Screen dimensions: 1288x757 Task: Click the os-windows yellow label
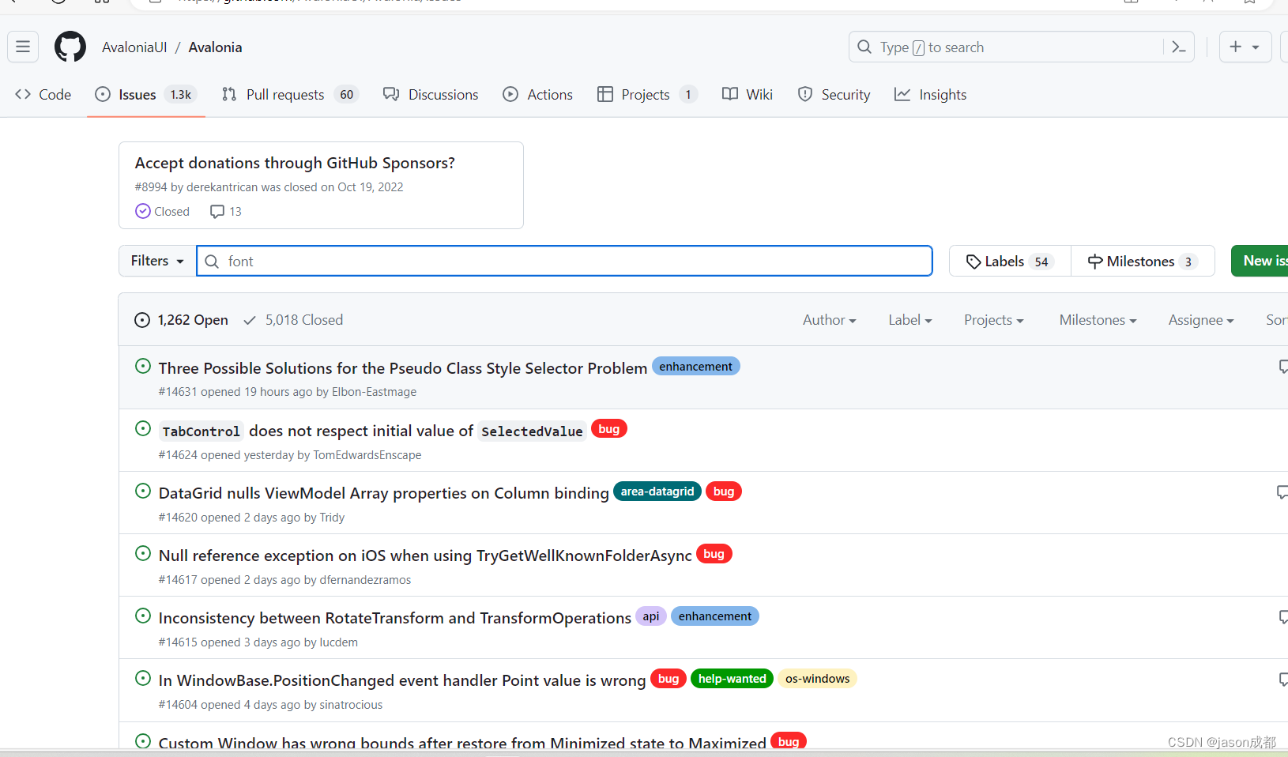click(x=818, y=679)
